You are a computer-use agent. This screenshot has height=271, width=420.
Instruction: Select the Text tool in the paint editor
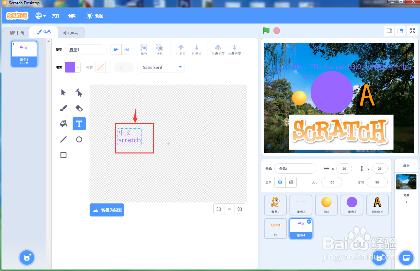79,124
